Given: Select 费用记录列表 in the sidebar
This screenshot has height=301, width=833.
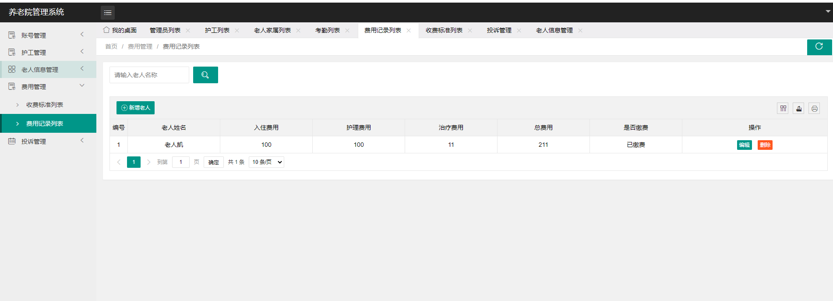Looking at the screenshot, I should pos(48,124).
